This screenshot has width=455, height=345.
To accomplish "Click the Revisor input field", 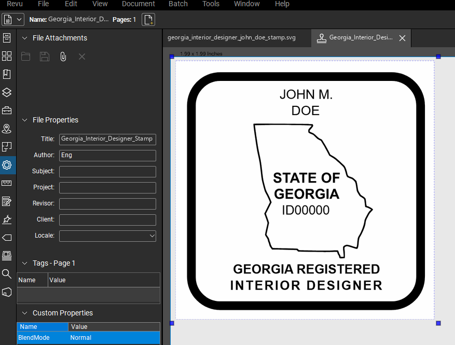I will coord(107,204).
